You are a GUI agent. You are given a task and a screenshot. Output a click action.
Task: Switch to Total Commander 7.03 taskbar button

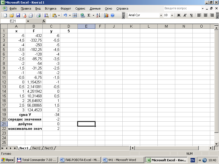(x=37, y=160)
